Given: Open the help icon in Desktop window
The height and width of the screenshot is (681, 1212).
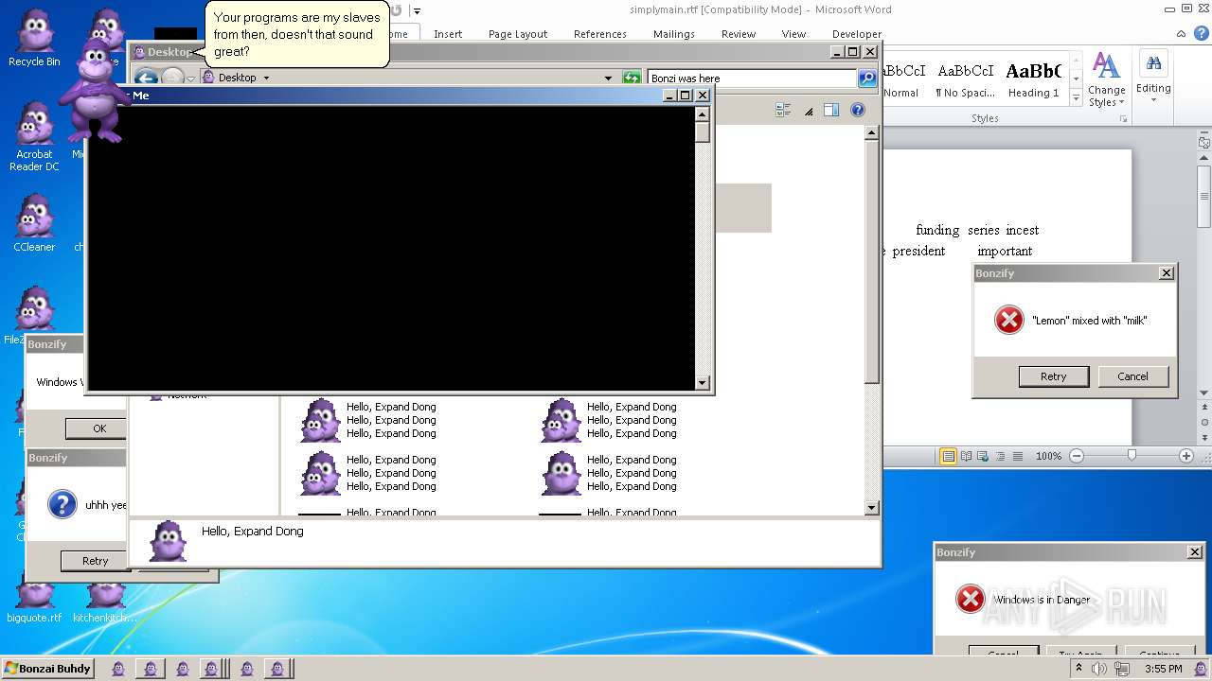Looking at the screenshot, I should 857,111.
